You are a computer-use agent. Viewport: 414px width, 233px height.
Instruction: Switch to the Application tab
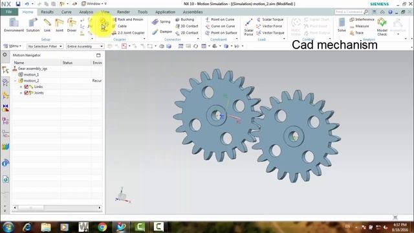click(166, 12)
